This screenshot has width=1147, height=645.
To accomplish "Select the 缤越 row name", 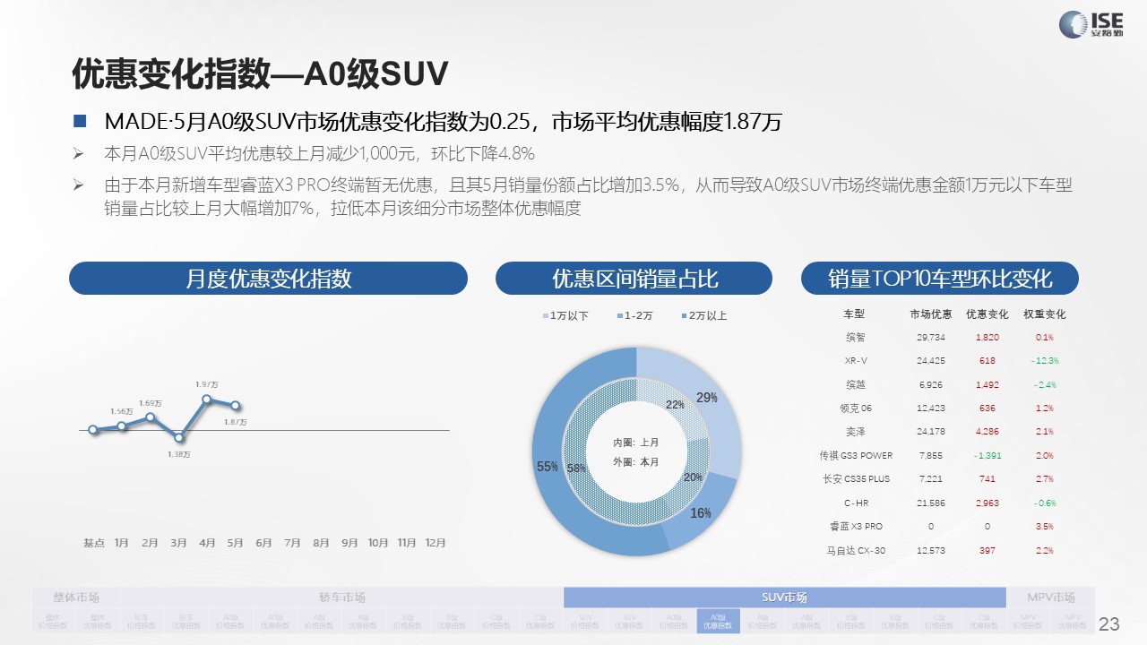I will [855, 384].
